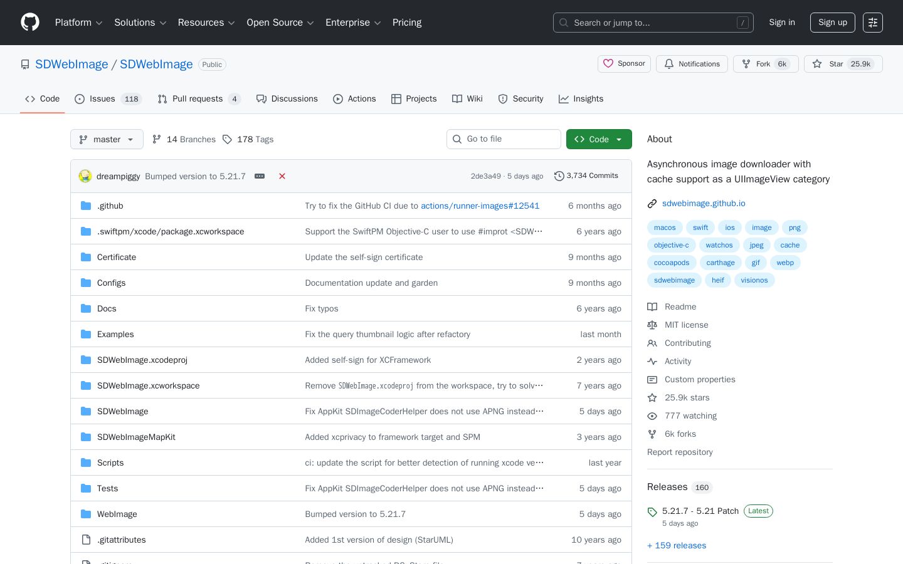Click the branches icon next to 14
The height and width of the screenshot is (564, 903).
click(157, 139)
